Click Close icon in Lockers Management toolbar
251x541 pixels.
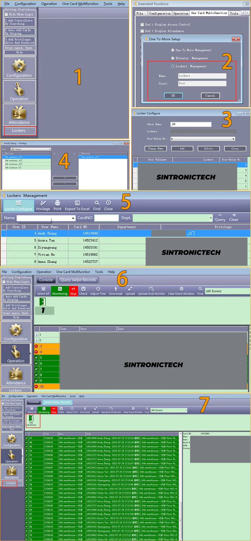(108, 203)
